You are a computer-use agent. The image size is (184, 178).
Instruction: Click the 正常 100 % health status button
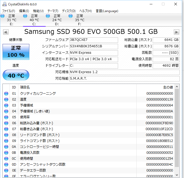16,52
